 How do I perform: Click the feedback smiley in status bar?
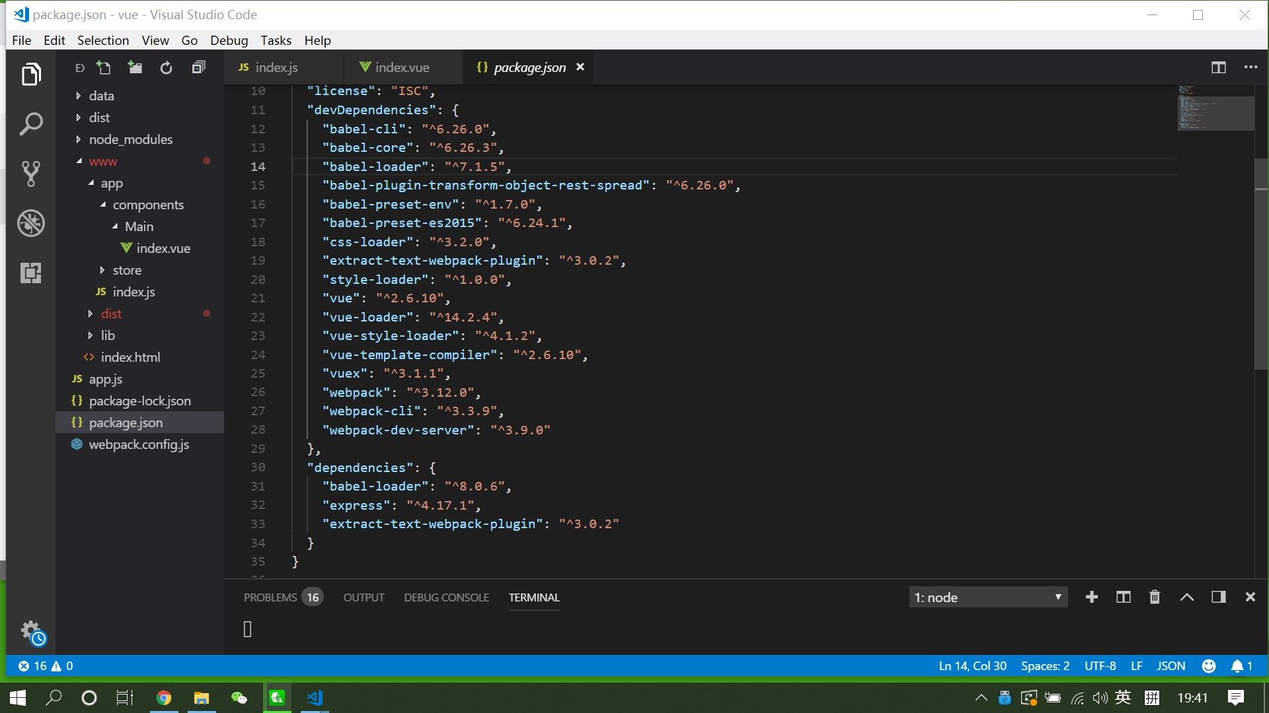pos(1209,666)
